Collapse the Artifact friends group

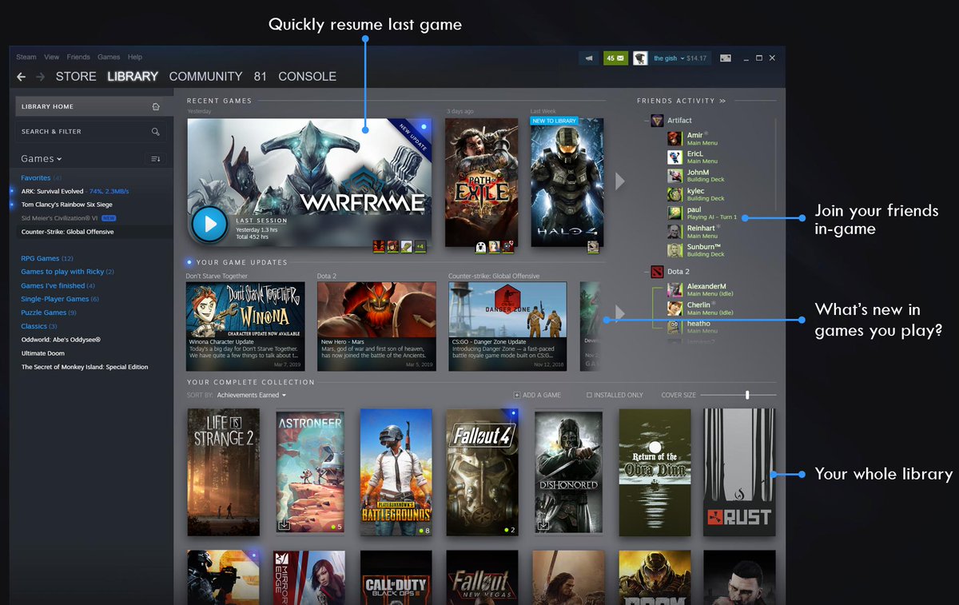646,121
